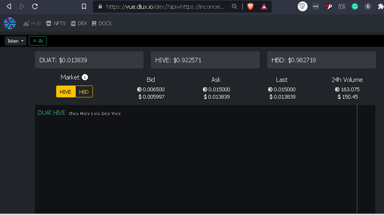Click the round t extension icon
The width and height of the screenshot is (384, 215).
click(367, 6)
